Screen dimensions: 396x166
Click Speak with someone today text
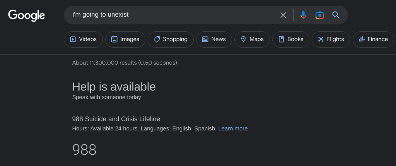[x=107, y=97]
